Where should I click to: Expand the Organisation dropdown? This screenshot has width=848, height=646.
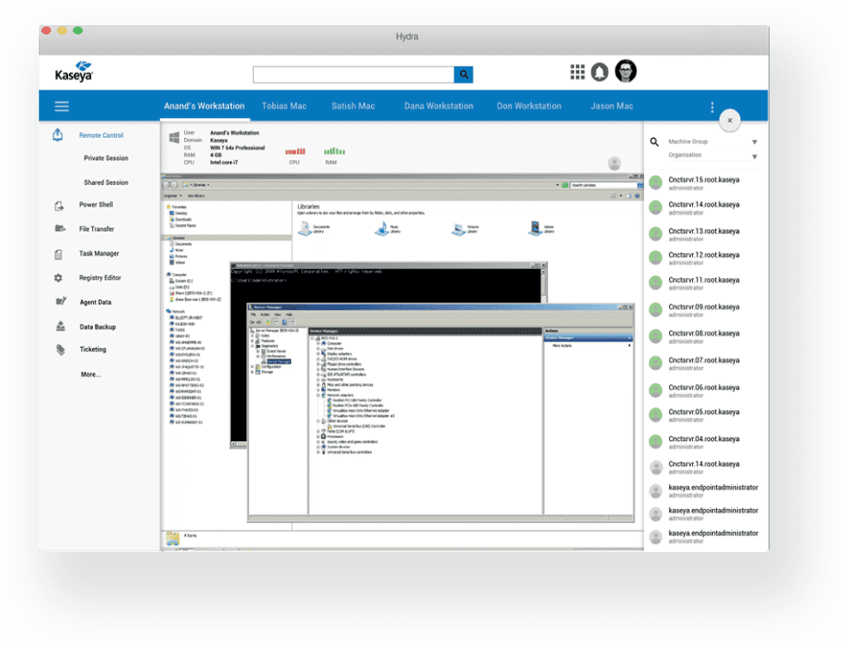[x=713, y=156]
